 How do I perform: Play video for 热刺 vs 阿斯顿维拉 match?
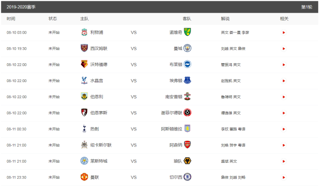click(x=284, y=129)
